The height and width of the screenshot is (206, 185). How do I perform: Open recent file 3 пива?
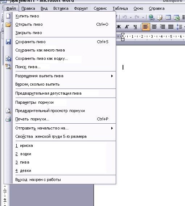tap(64, 162)
